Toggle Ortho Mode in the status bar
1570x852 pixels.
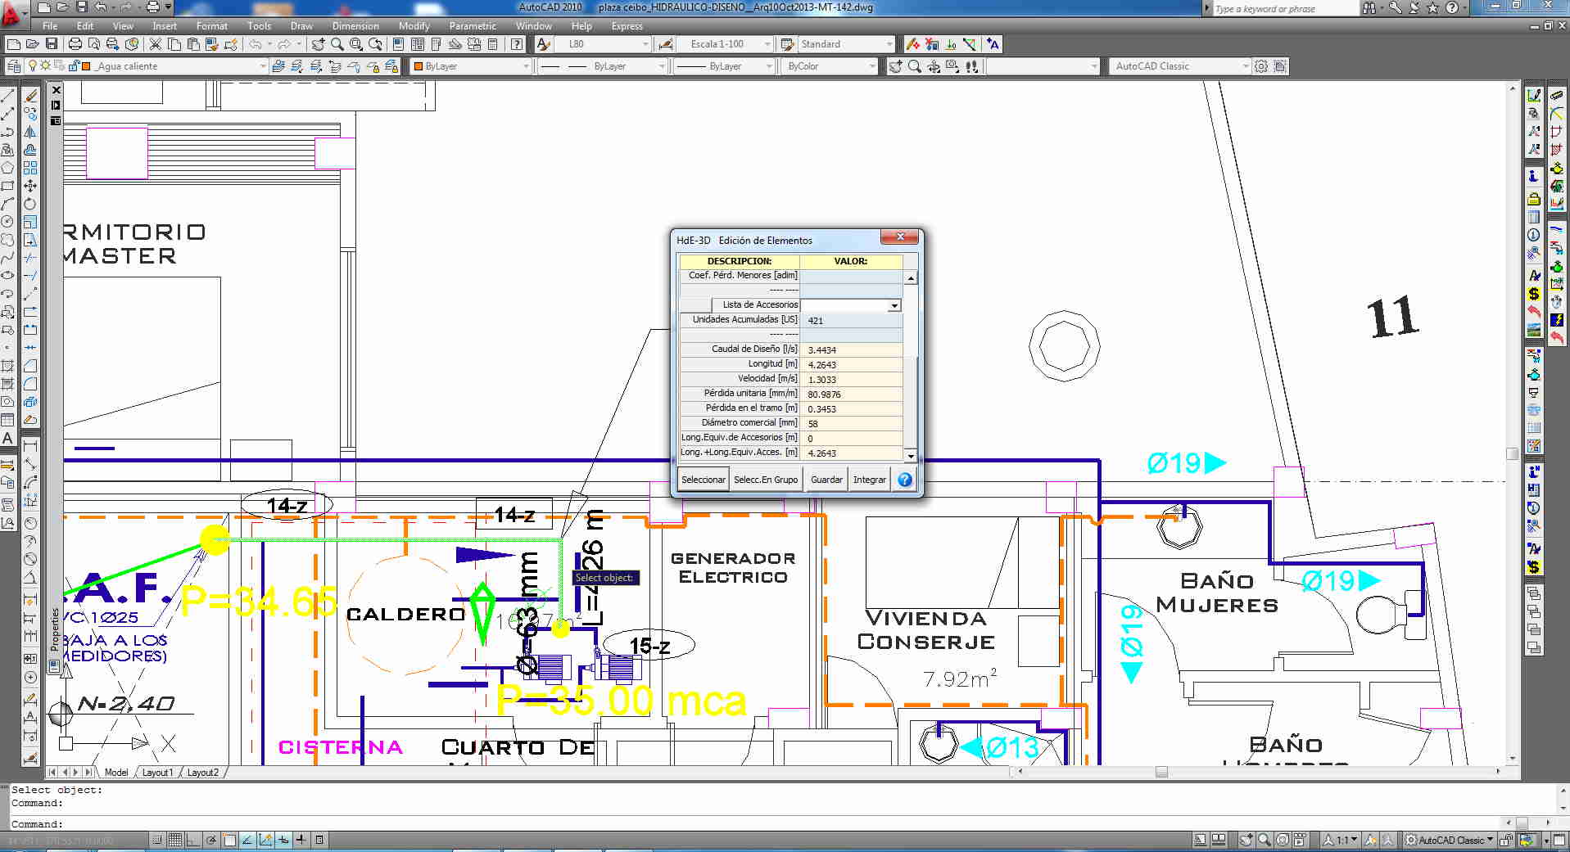[x=192, y=840]
